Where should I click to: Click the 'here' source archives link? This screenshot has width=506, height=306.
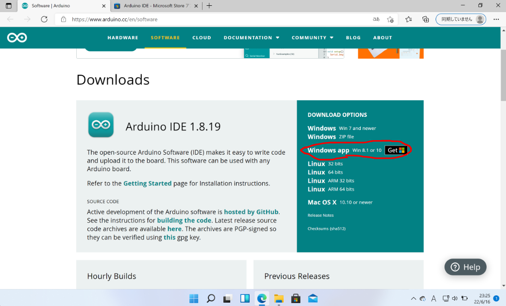(x=175, y=229)
